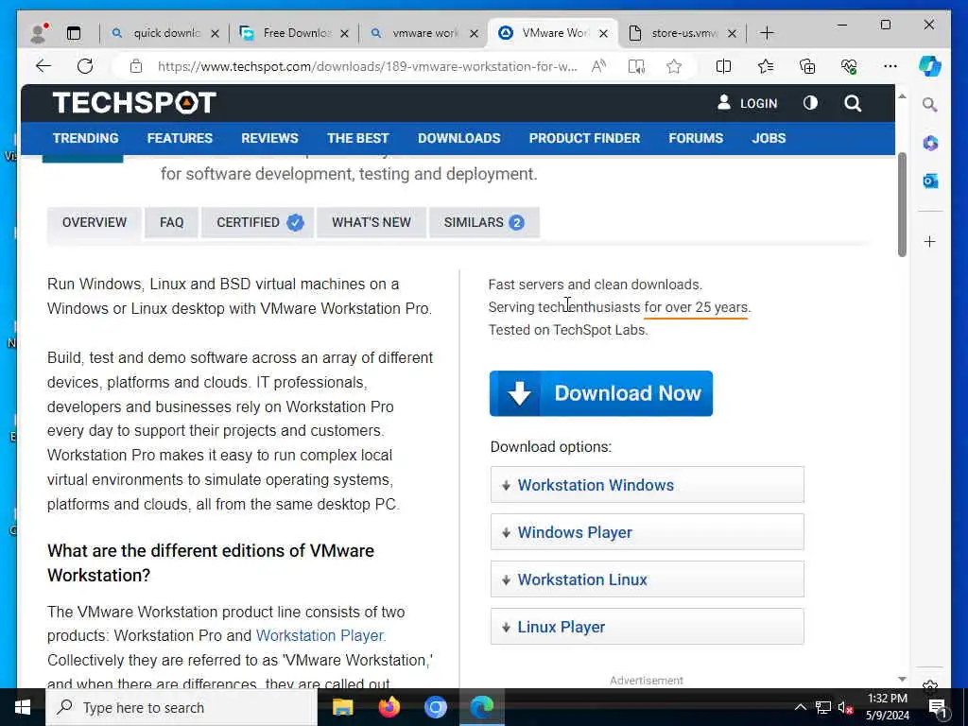
Task: Open the Edge profile icon
Action: tap(40, 33)
